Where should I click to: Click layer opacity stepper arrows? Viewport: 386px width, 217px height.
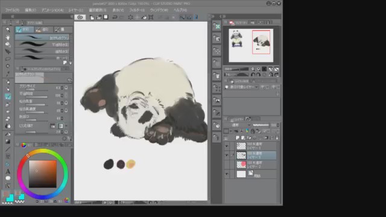(x=278, y=125)
